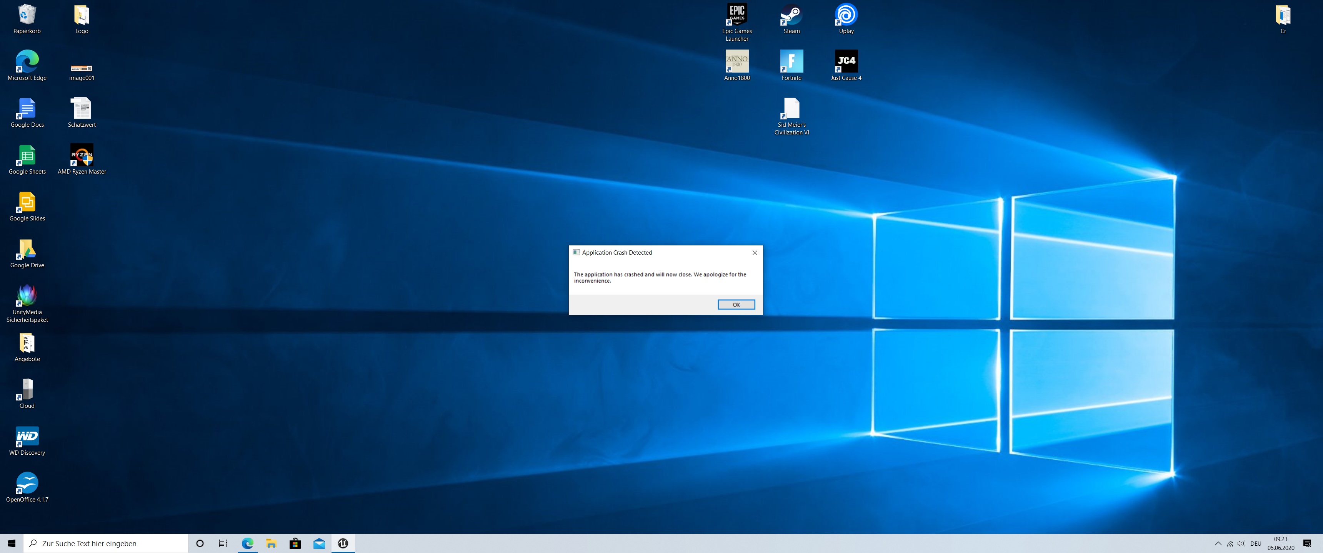Click OK in the crash dialog
The width and height of the screenshot is (1323, 553).
pyautogui.click(x=736, y=305)
